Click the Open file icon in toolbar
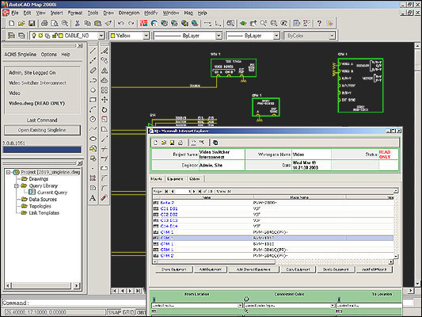The height and width of the screenshot is (317, 422). (21, 24)
